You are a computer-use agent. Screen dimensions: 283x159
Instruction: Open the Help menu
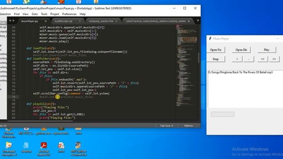click(x=83, y=14)
